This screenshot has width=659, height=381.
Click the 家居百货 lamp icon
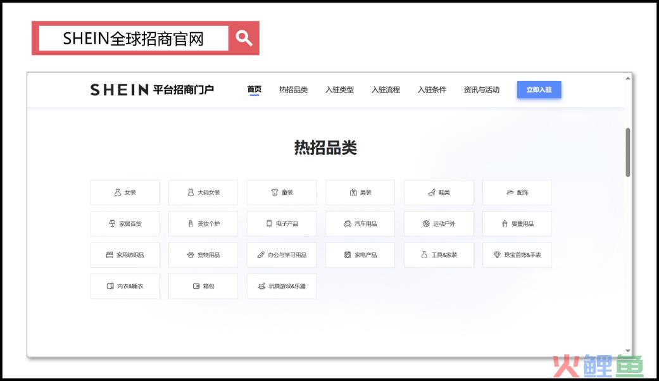click(112, 223)
